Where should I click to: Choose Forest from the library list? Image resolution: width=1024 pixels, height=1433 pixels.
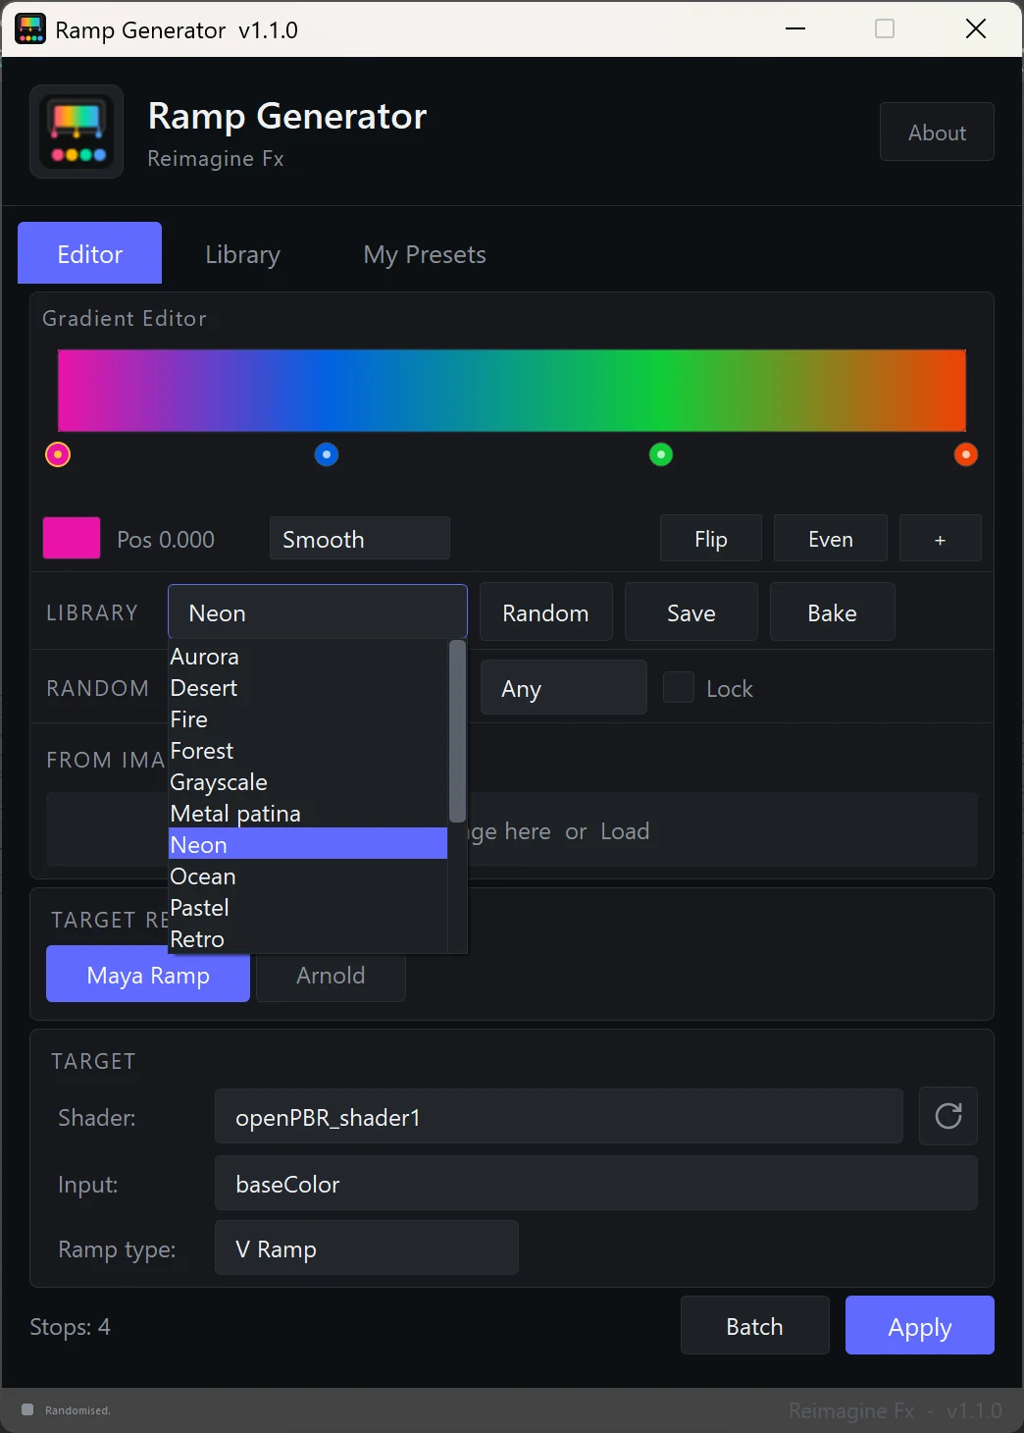(308, 751)
